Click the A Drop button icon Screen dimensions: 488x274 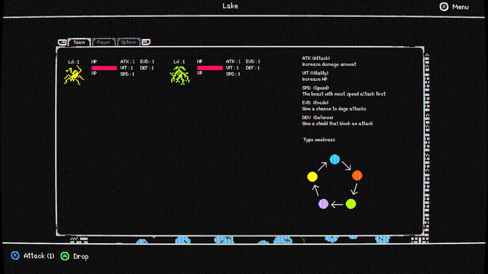click(x=65, y=256)
